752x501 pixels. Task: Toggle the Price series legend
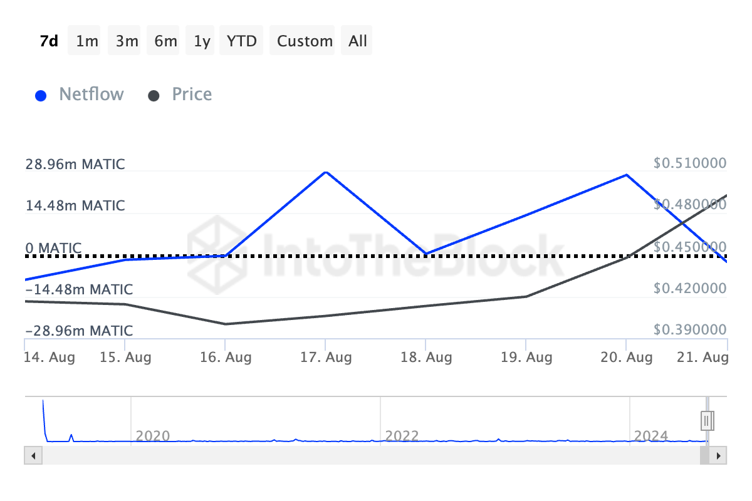192,95
